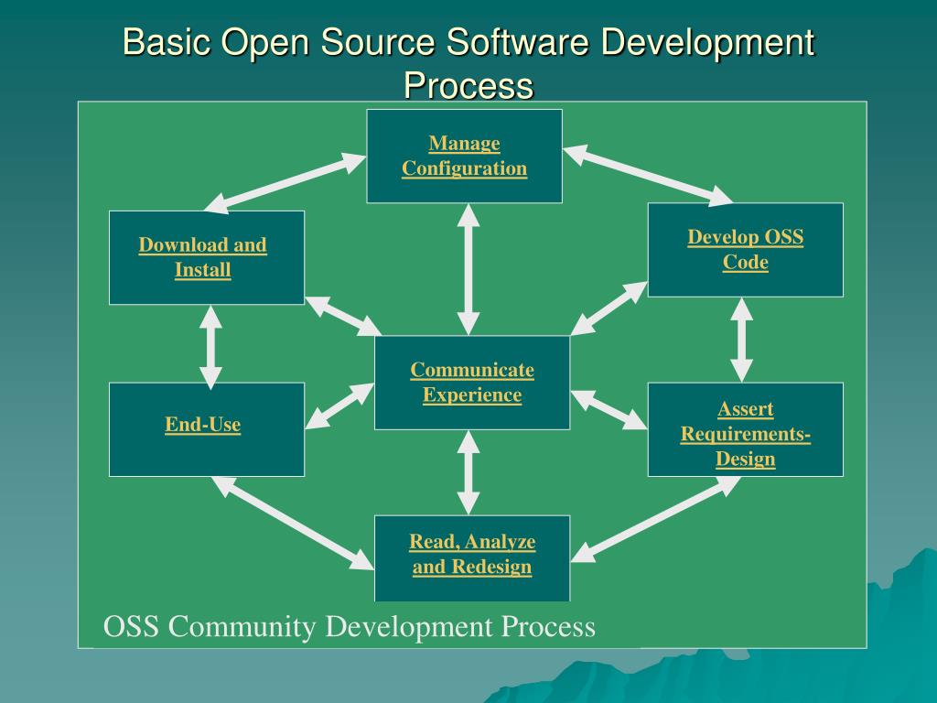Open the Manage Configuration hyperlink

[x=464, y=156]
